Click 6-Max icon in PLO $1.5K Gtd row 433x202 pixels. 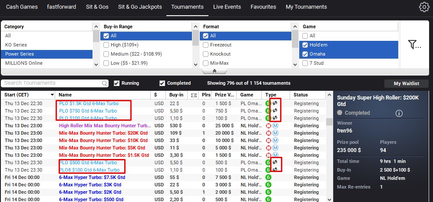point(268,104)
